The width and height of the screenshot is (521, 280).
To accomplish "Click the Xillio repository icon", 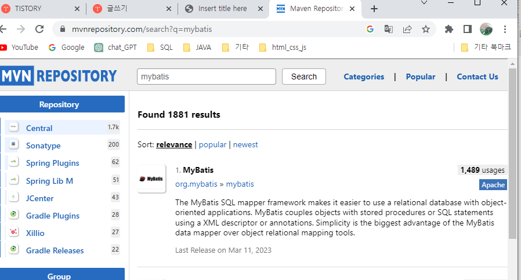I will point(13,232).
